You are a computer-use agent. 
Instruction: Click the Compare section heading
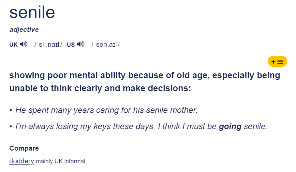(24, 148)
